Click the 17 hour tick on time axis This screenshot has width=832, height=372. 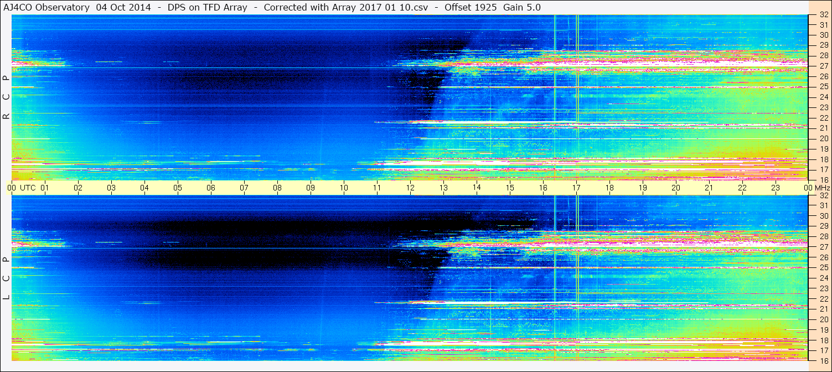(576, 188)
